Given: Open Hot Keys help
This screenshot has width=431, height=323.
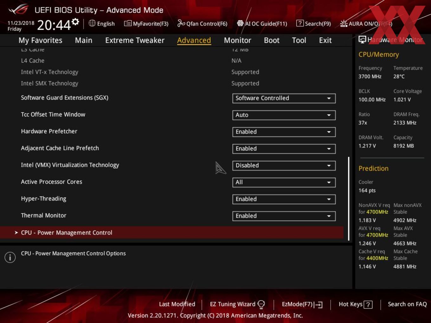Looking at the screenshot, I should pyautogui.click(x=355, y=304).
